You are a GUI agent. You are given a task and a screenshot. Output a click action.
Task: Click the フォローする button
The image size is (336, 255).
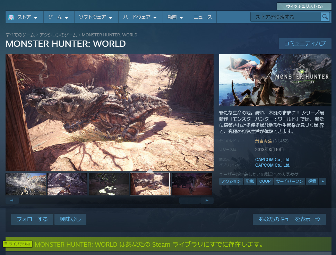click(x=32, y=219)
